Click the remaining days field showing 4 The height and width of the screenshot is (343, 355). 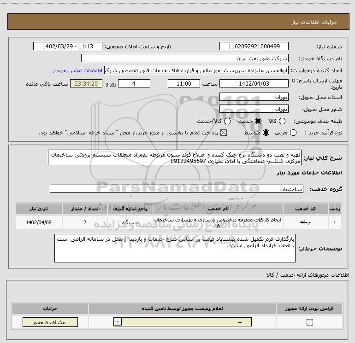pyautogui.click(x=134, y=83)
